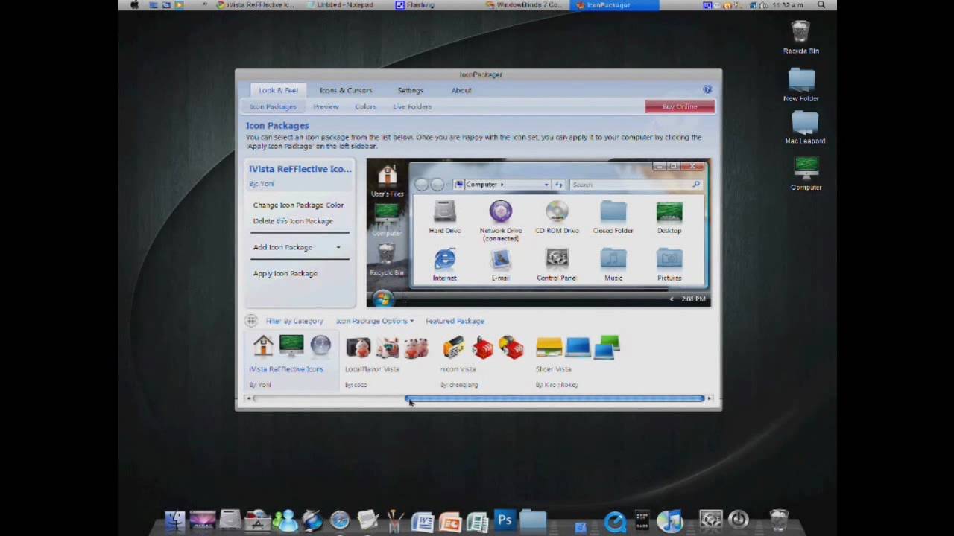
Task: Click the grid view icon beside Filter By Category
Action: pyautogui.click(x=251, y=321)
